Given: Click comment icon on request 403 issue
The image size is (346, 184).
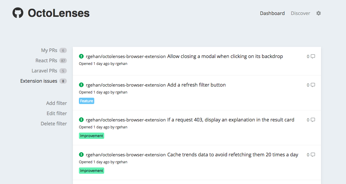Looking at the screenshot, I should (313, 120).
